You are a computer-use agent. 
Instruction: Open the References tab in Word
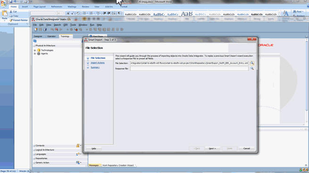pyautogui.click(x=57, y=7)
